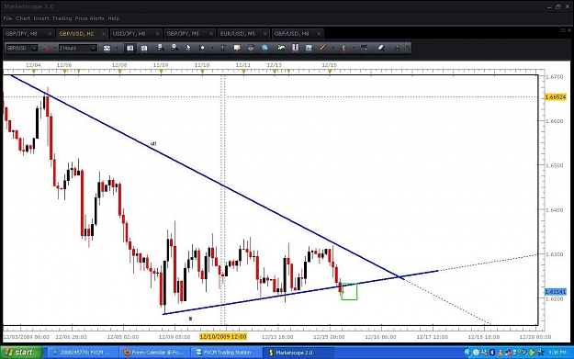Click the white U-shaped toolbar icon
Screen dimensions: 574x359
295,48
